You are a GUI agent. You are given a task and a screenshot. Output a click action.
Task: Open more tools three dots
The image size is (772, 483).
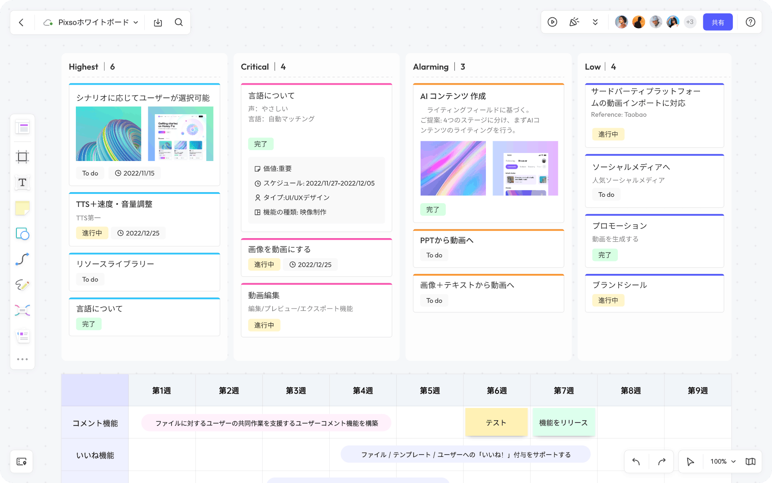[22, 359]
